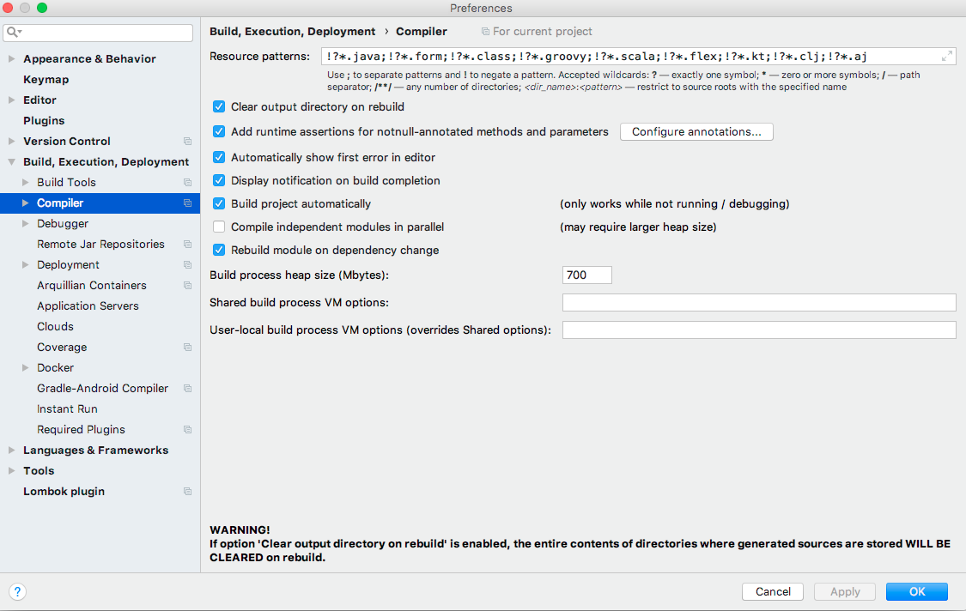
Task: Click the expand icon in Resource patterns field
Action: coord(947,57)
